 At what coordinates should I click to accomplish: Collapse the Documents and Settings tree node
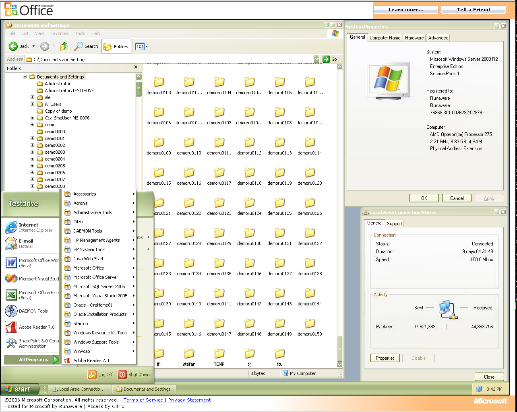coord(25,76)
